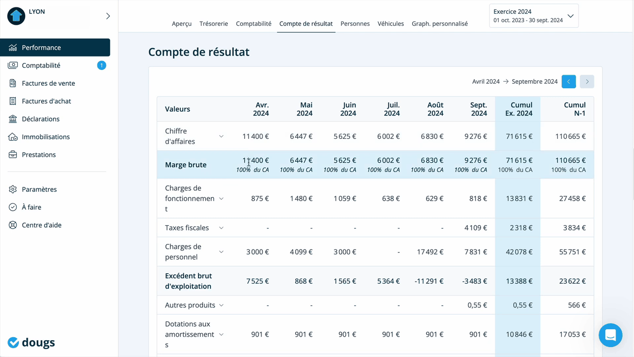The image size is (634, 357).
Task: Expand the Taxes fiscales row
Action: (x=221, y=228)
